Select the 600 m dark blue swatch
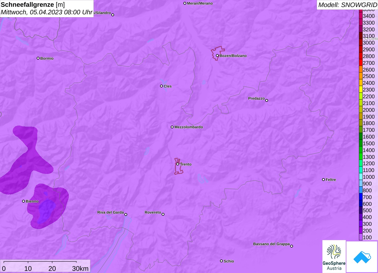 coord(361,204)
